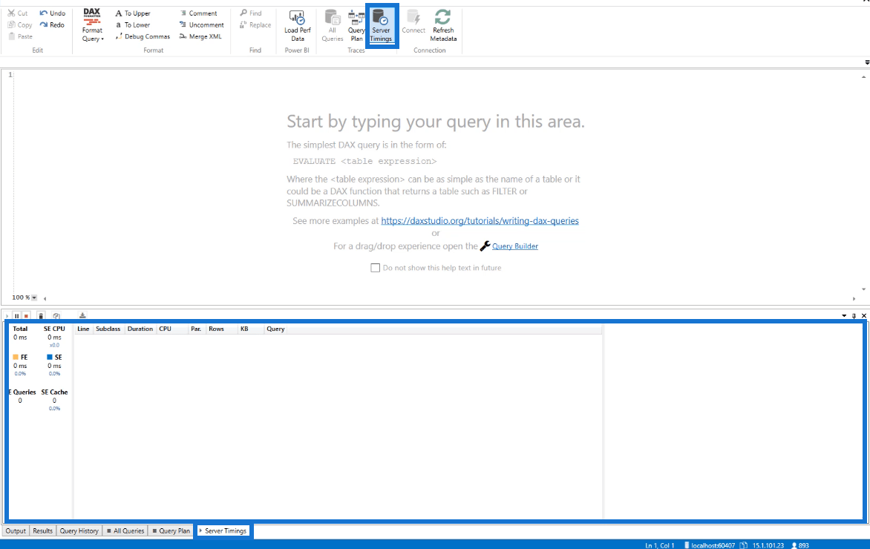The height and width of the screenshot is (549, 870).
Task: Select the Server Timings bottom tab
Action: click(223, 530)
